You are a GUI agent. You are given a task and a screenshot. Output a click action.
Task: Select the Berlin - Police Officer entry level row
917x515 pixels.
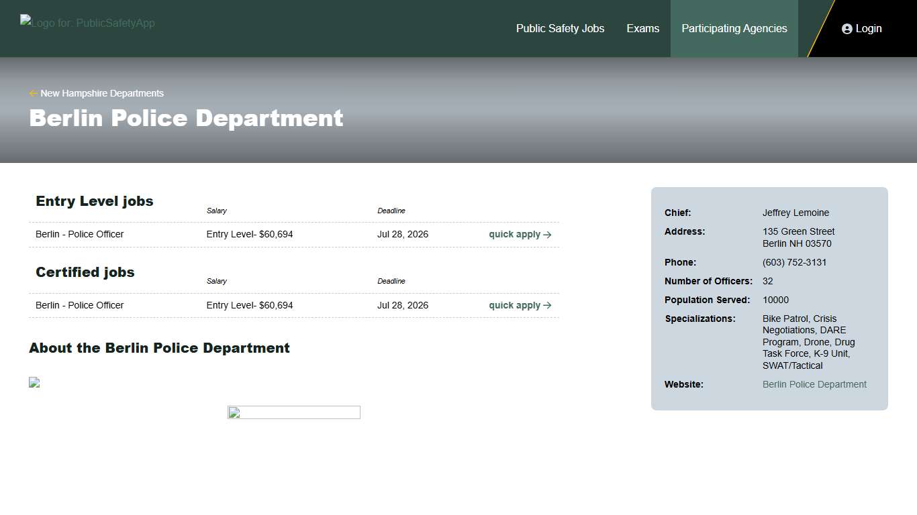coord(79,235)
